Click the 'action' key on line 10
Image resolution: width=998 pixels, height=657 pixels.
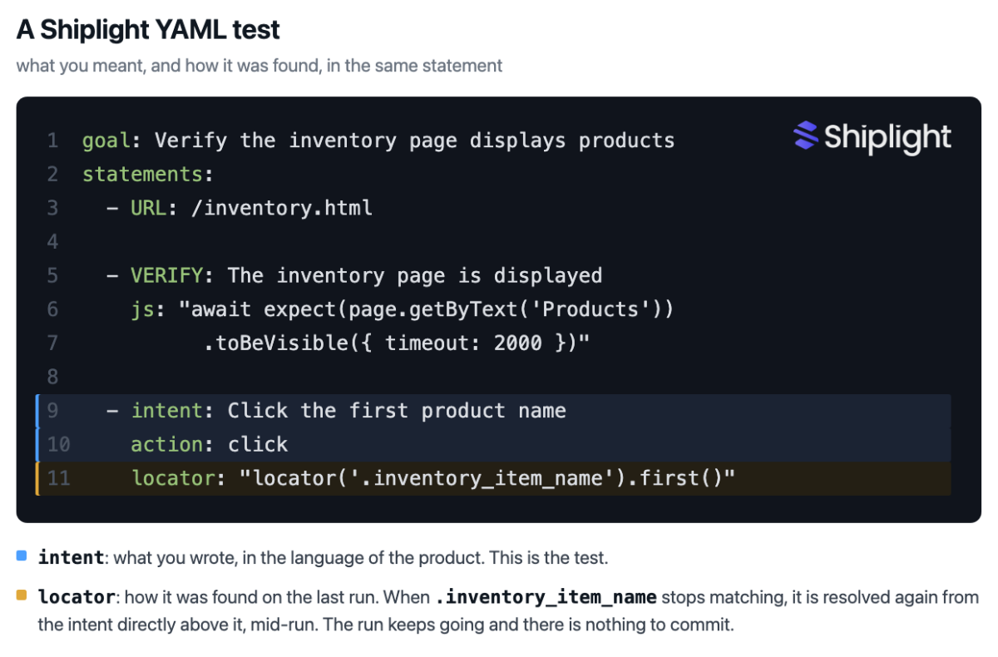166,444
